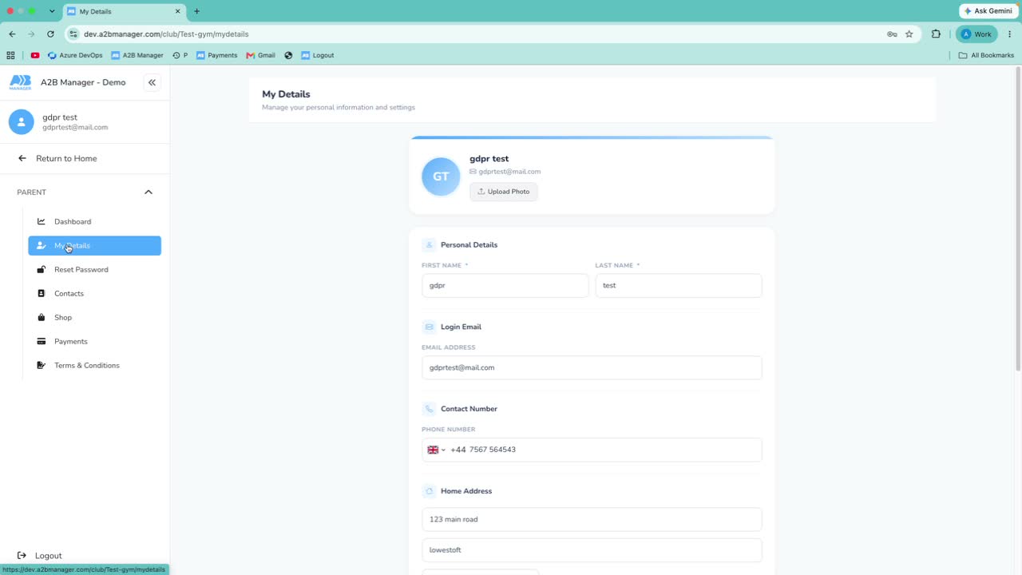1022x575 pixels.
Task: Click the gdpr test user avatar icon
Action: point(21,122)
